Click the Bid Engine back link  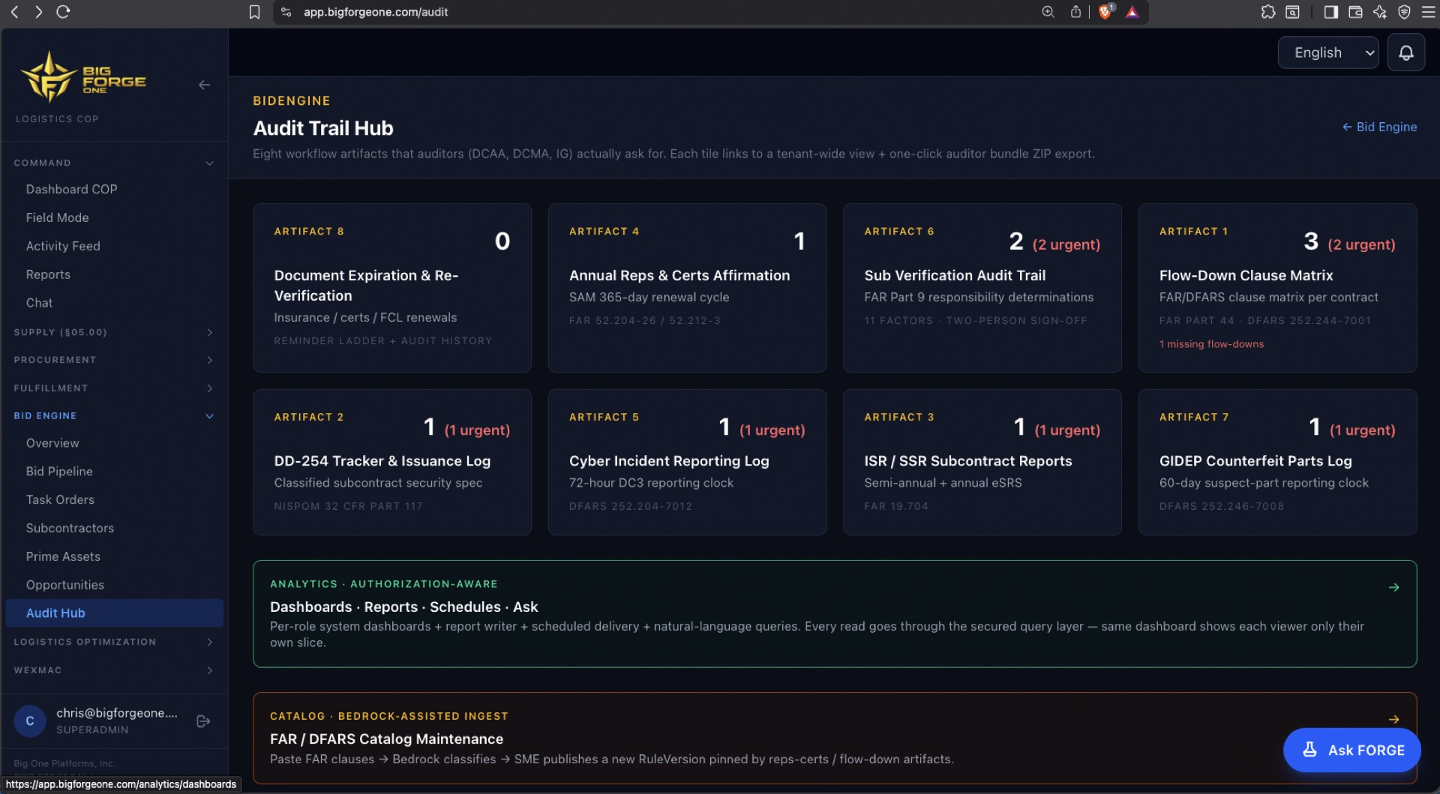click(x=1379, y=127)
